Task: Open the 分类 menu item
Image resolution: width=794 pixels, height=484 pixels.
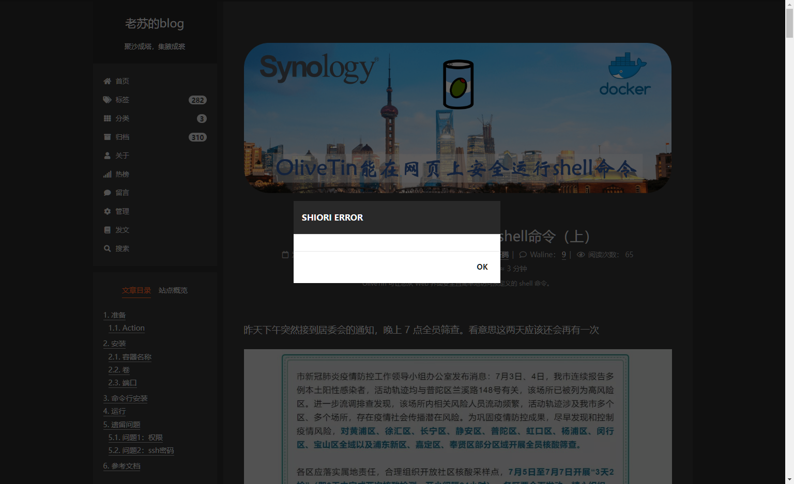Action: tap(155, 118)
